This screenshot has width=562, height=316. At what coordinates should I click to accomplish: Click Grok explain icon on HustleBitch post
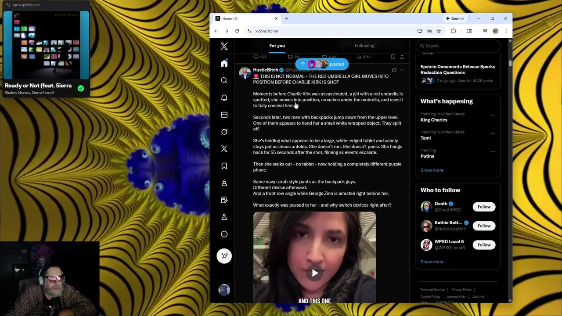(394, 70)
